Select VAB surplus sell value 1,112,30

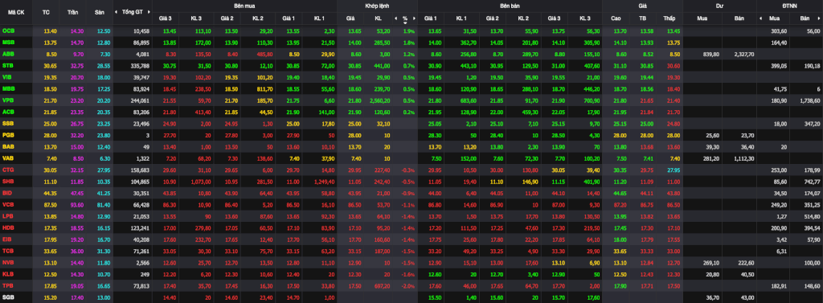pos(744,158)
